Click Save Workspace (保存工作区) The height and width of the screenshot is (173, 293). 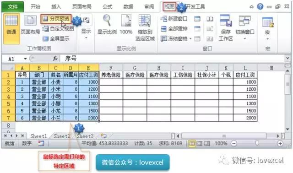[x=226, y=28]
